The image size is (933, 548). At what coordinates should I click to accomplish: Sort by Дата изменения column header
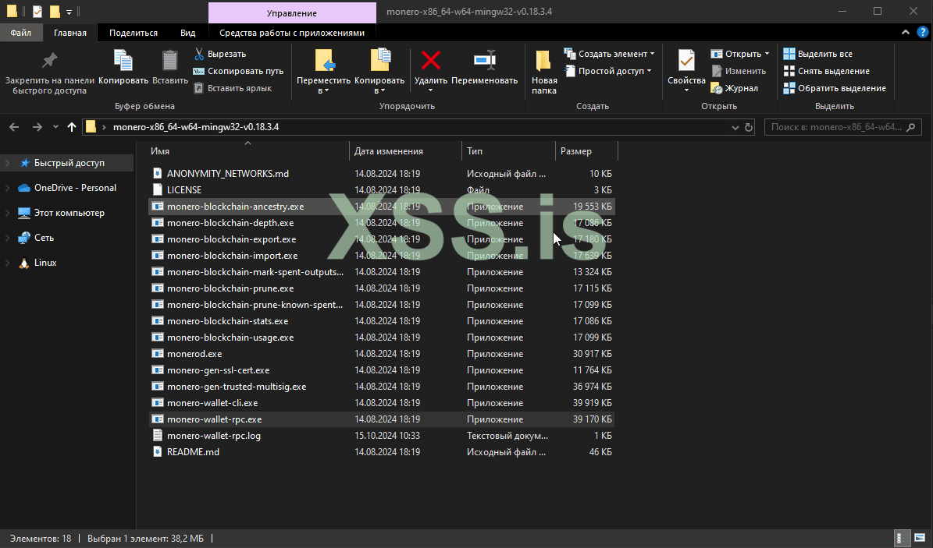click(405, 151)
